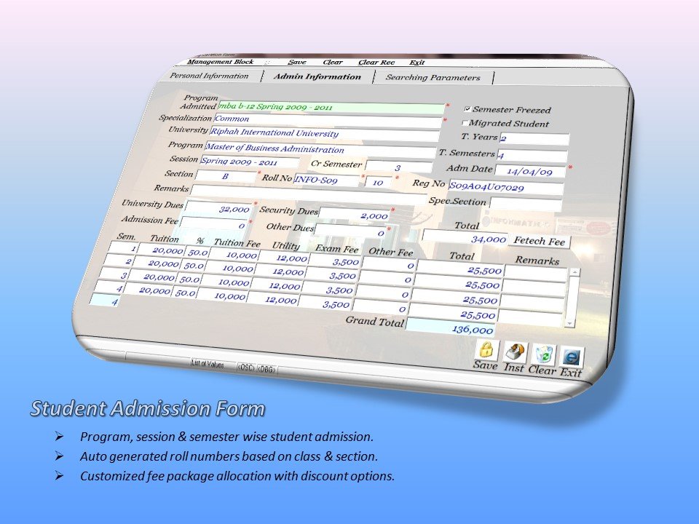This screenshot has width=699, height=524.
Task: Click semester 1 Tuition Fee cell 10,000
Action: 234,255
